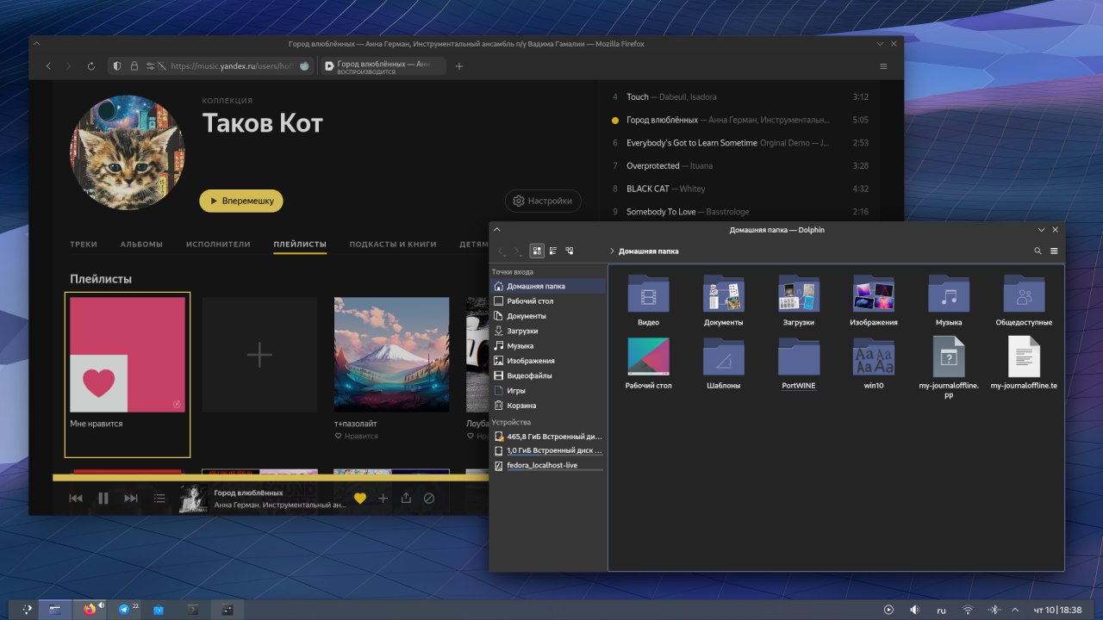Switch Dolphin to Compact view mode
Image resolution: width=1103 pixels, height=620 pixels.
click(x=553, y=251)
